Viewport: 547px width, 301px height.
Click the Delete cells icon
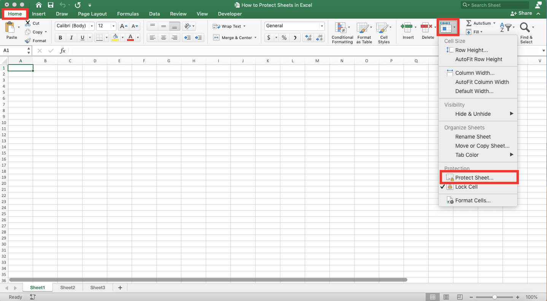(426, 27)
